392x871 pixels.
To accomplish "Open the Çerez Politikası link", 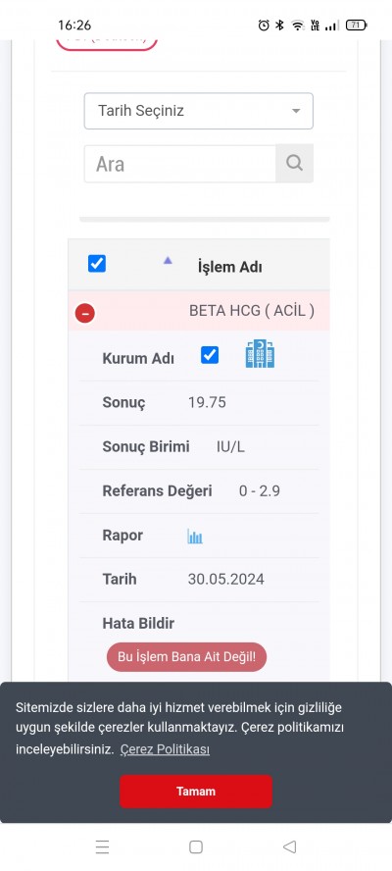I will tap(165, 749).
